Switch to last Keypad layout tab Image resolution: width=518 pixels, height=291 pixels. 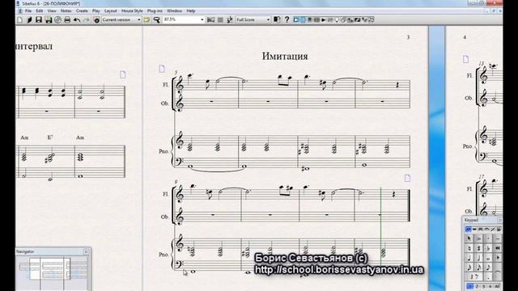499,230
